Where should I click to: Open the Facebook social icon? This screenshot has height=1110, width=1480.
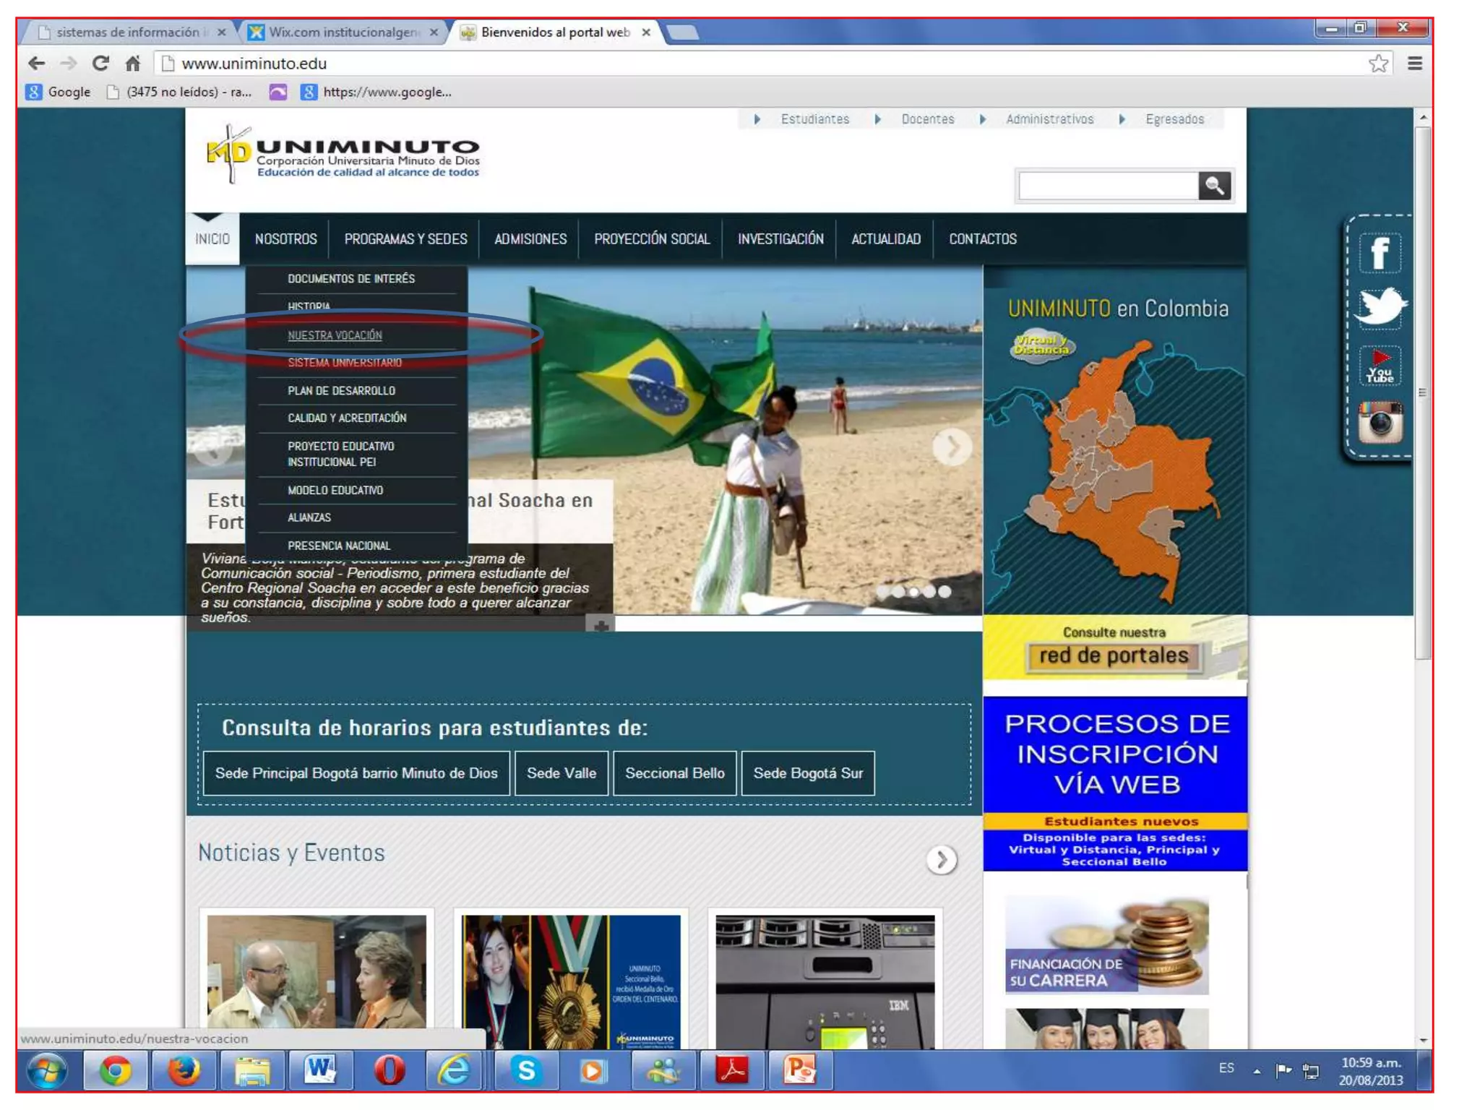pyautogui.click(x=1379, y=253)
